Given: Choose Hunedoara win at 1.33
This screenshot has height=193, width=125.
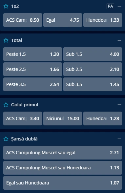Looking at the screenshot, I should click(103, 20).
